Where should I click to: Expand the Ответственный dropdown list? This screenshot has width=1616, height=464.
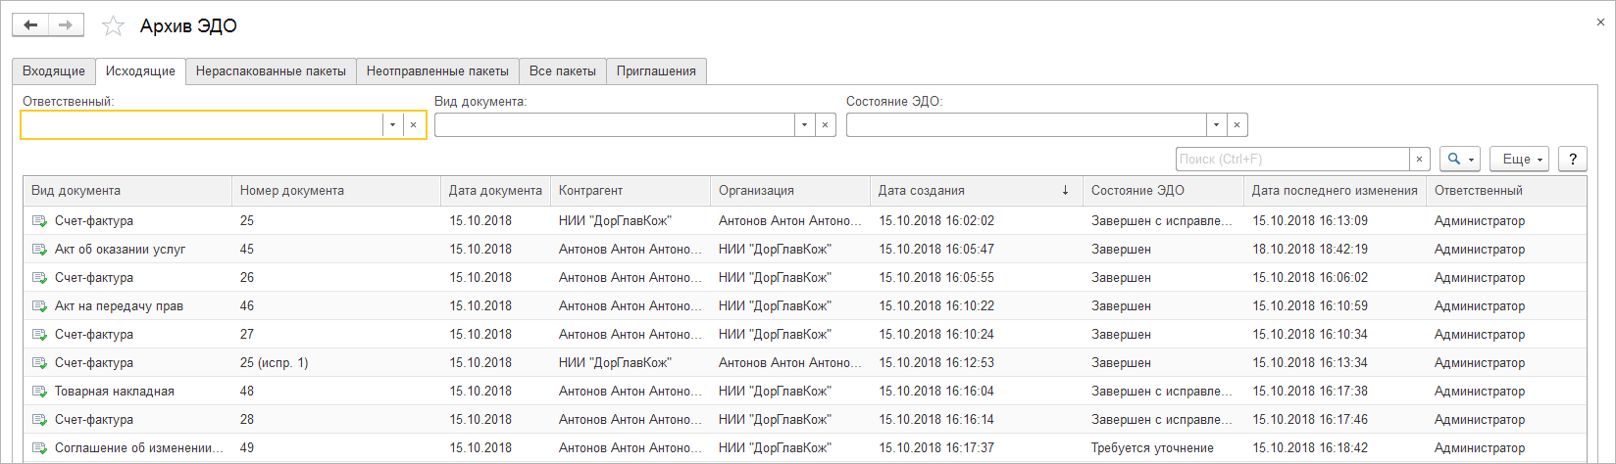click(392, 125)
